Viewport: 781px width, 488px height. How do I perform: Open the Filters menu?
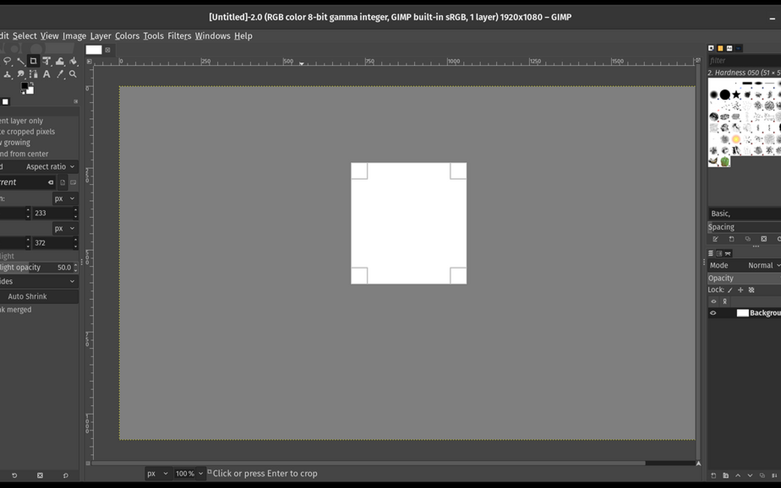coord(179,36)
